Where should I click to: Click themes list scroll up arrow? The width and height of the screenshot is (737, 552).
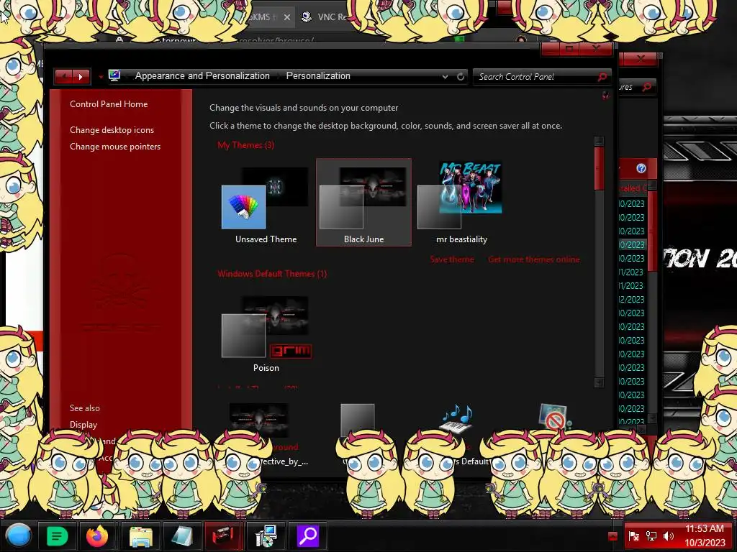599,142
